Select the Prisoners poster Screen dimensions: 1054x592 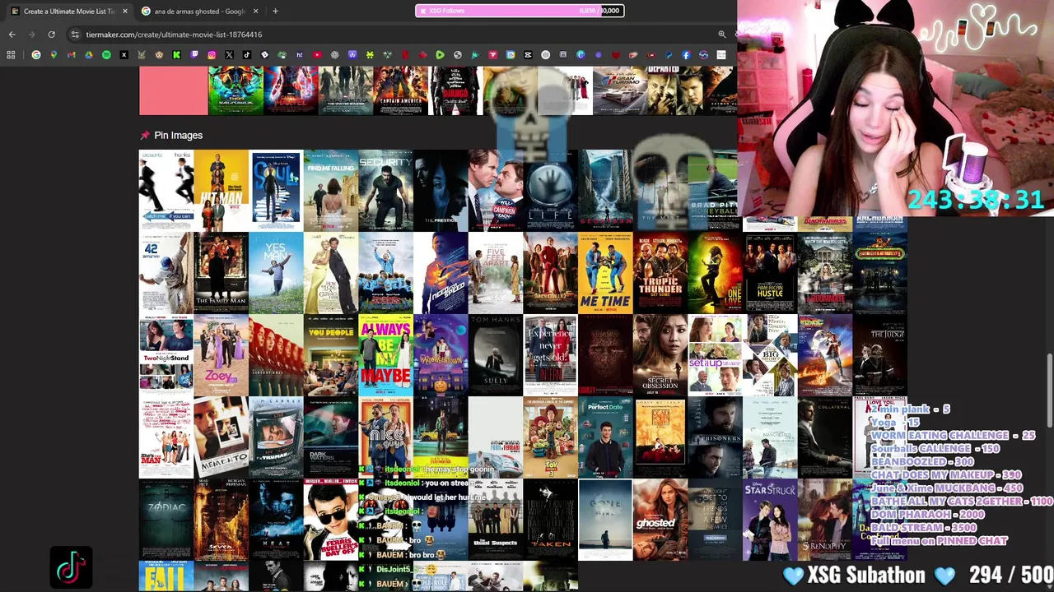715,437
